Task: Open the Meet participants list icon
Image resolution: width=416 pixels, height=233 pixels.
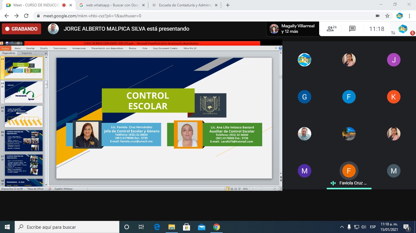Action: (x=332, y=29)
